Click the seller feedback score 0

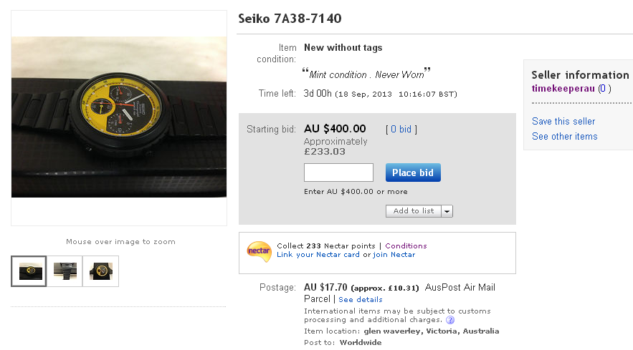click(x=604, y=89)
